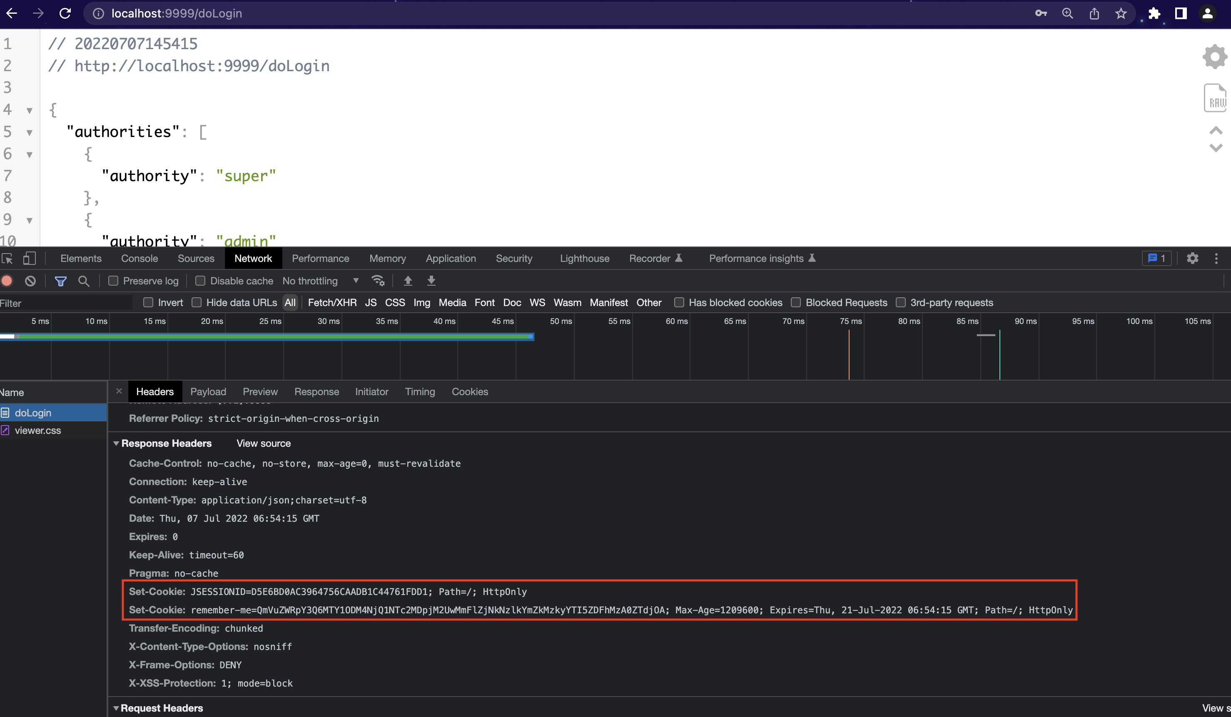Enable the Disable cache checkbox
Screen dimensions: 1231x717
tap(200, 281)
